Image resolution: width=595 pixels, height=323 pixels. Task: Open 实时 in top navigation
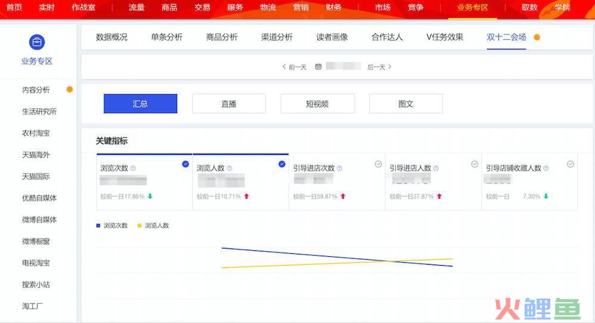click(x=47, y=7)
